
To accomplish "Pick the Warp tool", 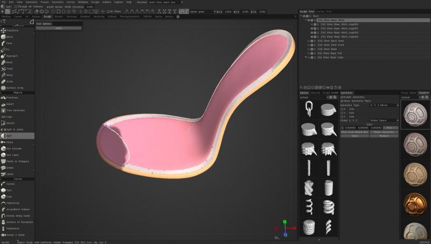I will click(9, 75).
